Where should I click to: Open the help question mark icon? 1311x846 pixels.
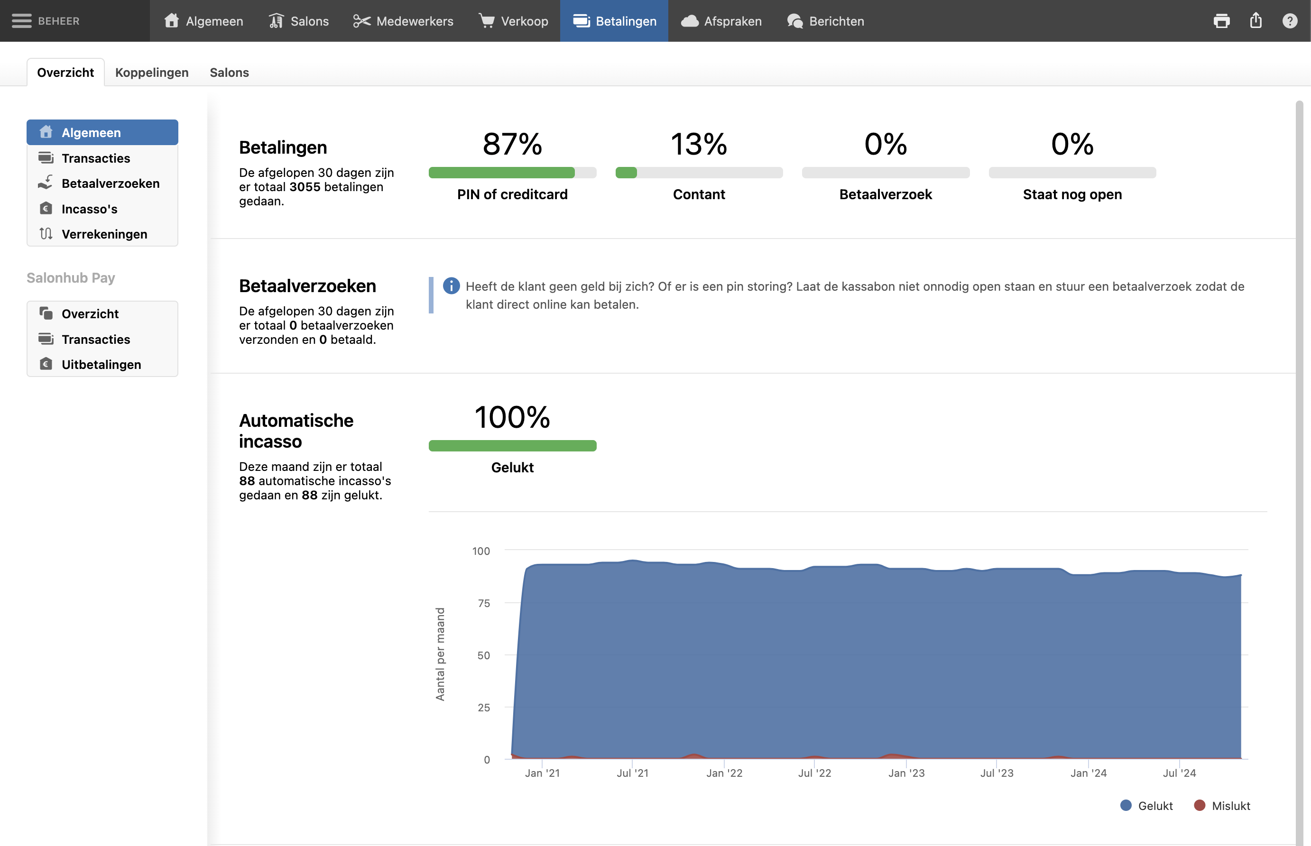tap(1290, 21)
